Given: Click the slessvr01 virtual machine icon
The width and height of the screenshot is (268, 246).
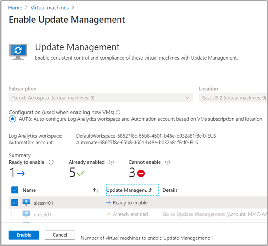Looking at the screenshot, I should tap(26, 202).
